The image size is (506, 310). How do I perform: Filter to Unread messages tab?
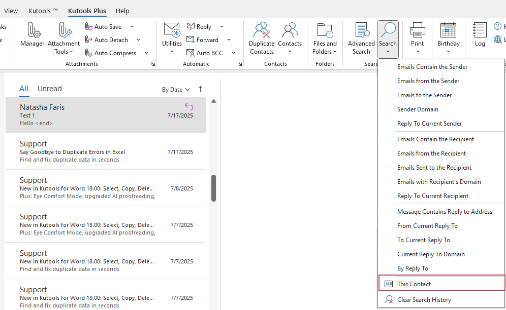[x=50, y=89]
